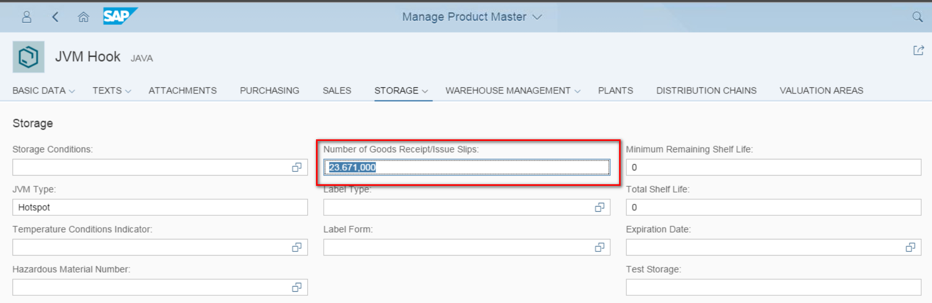Click the SAP logo
This screenshot has height=303, width=932.
120,16
